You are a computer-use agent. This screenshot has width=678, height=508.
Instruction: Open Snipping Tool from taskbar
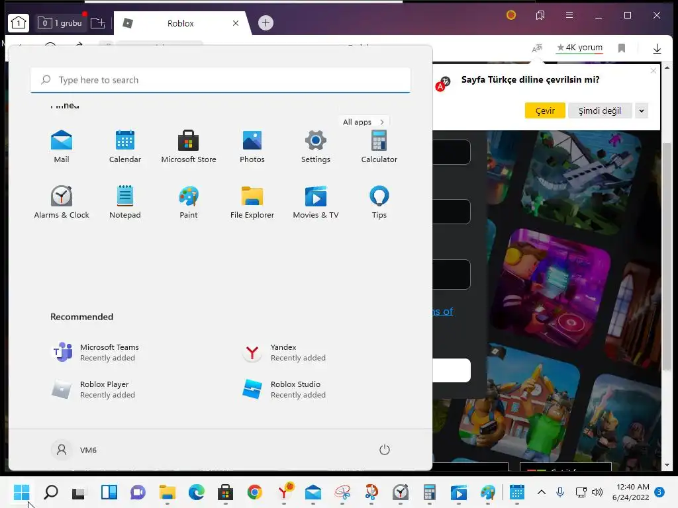coord(342,492)
